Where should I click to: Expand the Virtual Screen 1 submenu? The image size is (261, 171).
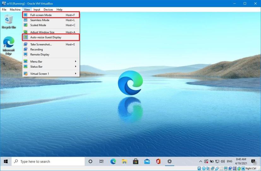tap(51, 74)
